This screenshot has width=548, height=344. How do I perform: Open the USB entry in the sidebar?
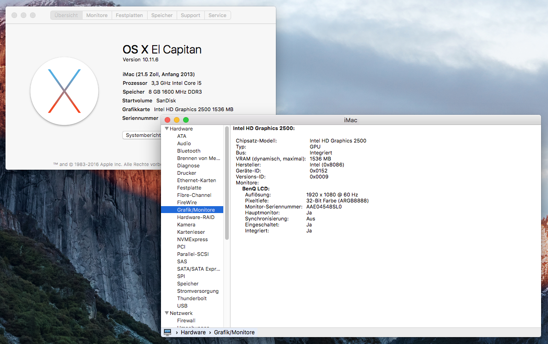coord(182,306)
